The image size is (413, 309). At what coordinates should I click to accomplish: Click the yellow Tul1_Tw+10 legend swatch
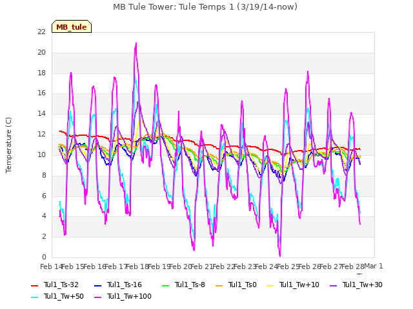[270, 285]
